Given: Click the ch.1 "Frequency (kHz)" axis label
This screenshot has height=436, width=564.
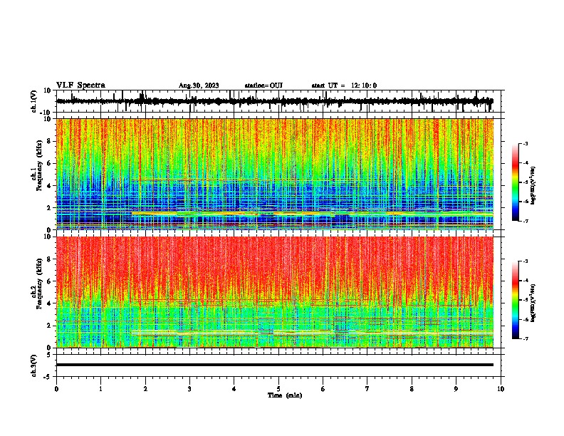Looking at the screenshot, I should pos(40,166).
